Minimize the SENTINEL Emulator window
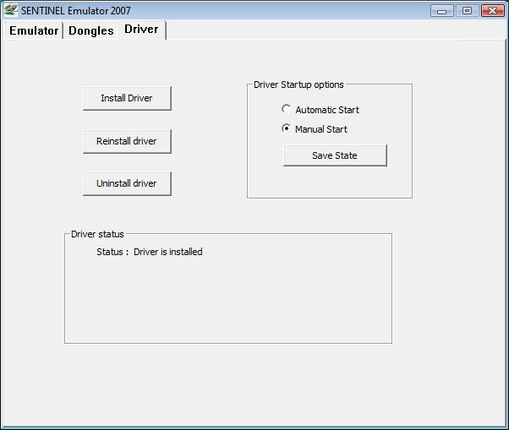 (x=442, y=11)
